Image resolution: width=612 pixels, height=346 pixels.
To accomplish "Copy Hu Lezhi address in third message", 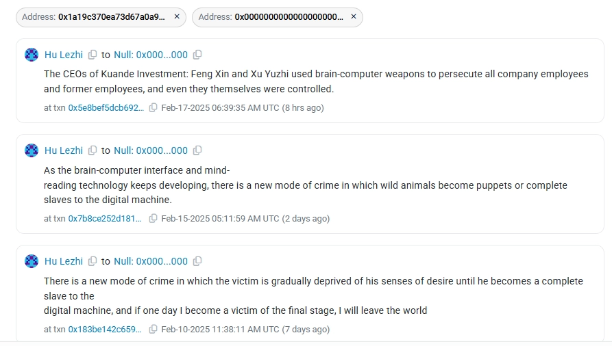I will pyautogui.click(x=93, y=261).
